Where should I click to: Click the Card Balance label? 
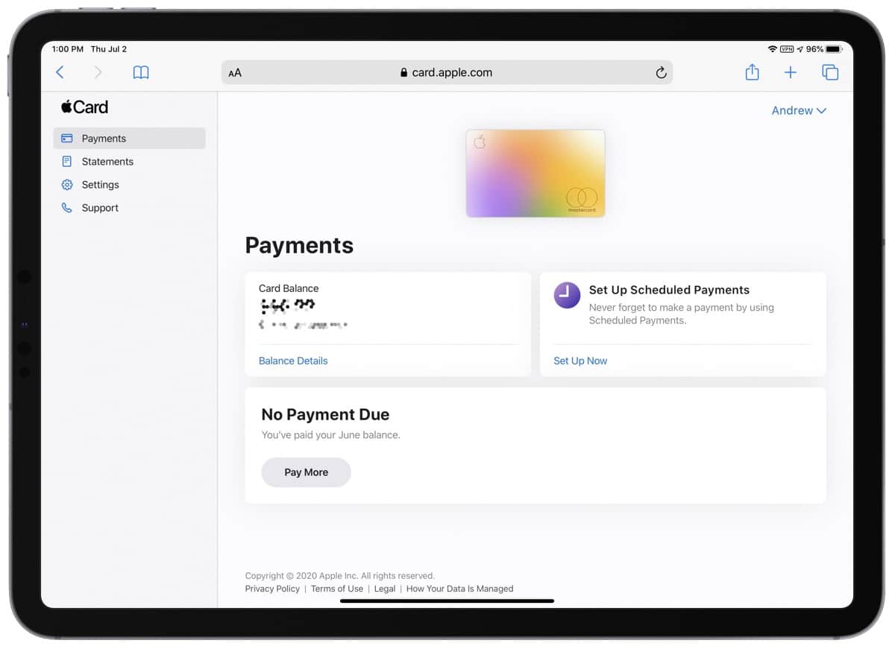click(289, 288)
